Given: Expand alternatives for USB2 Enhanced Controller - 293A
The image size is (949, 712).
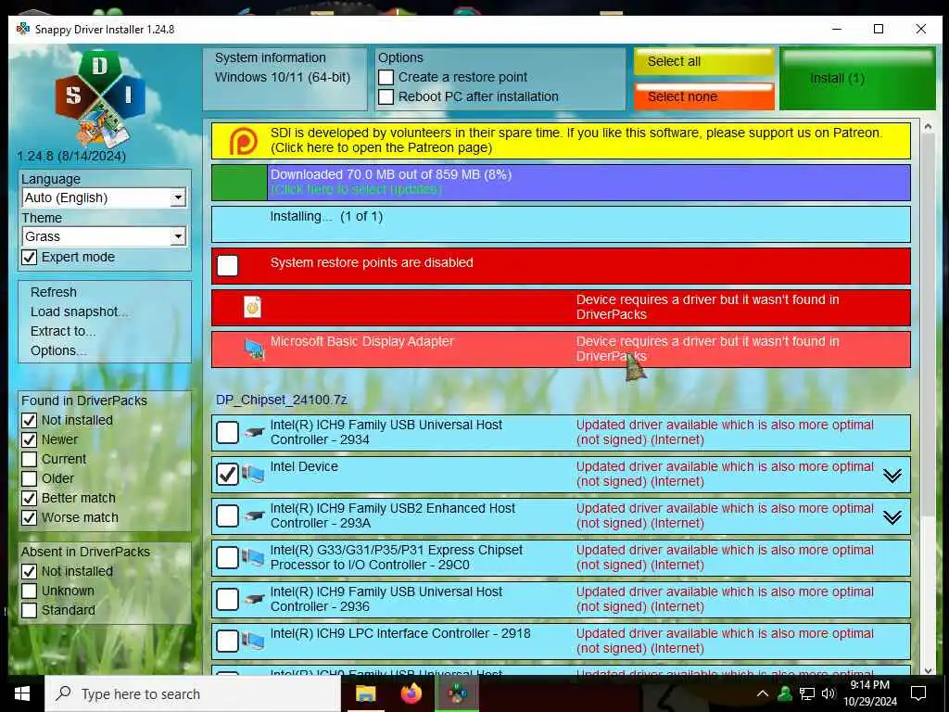Looking at the screenshot, I should click(892, 517).
